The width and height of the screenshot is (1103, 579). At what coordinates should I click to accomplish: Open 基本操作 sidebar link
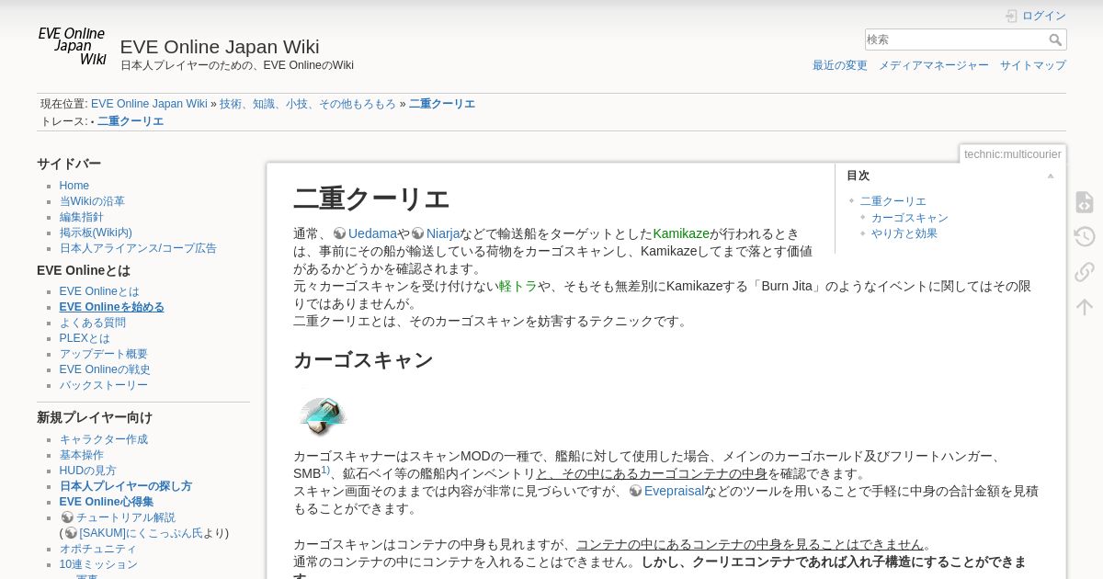click(82, 455)
